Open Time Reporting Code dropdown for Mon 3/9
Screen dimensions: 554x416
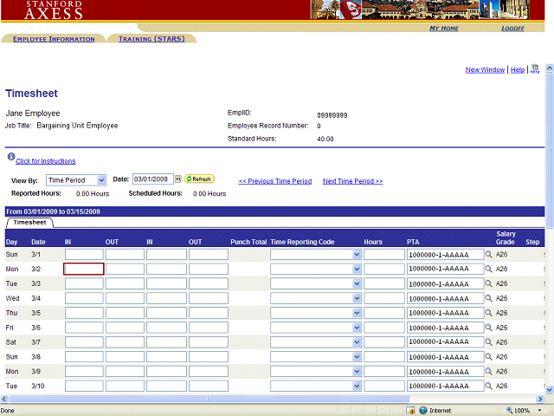click(357, 372)
